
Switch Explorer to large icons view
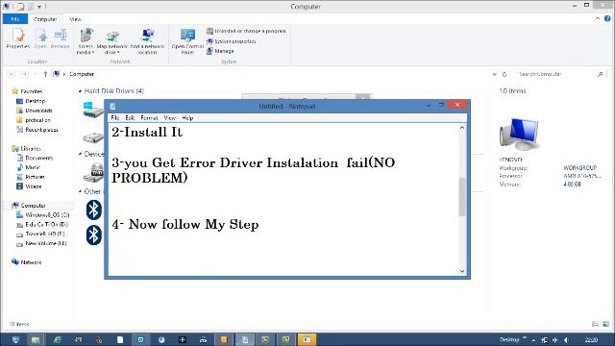605,324
